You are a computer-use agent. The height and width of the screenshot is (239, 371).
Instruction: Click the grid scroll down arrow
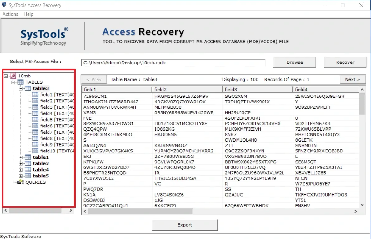pos(362,205)
